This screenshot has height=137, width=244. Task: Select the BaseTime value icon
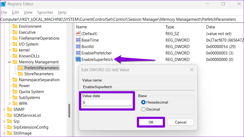78,40
